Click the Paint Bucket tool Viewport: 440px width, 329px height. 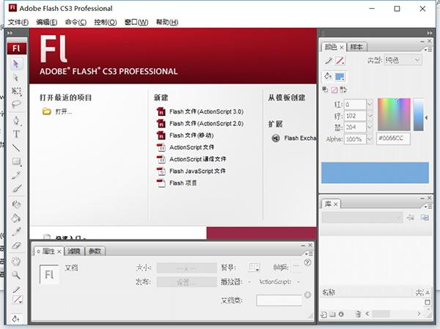(16, 218)
